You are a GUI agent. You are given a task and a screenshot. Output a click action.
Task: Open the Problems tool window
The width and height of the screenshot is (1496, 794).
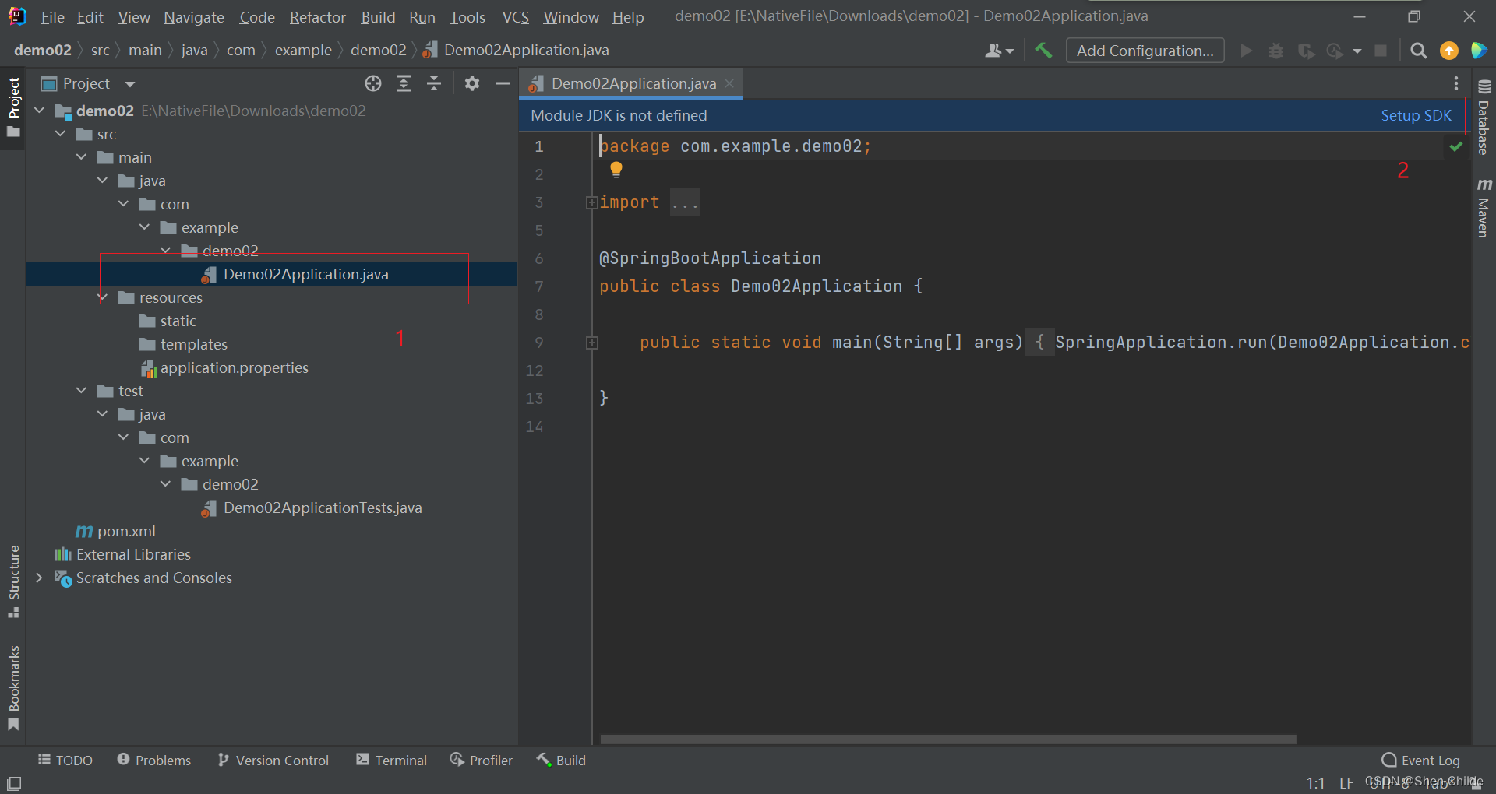(x=154, y=760)
